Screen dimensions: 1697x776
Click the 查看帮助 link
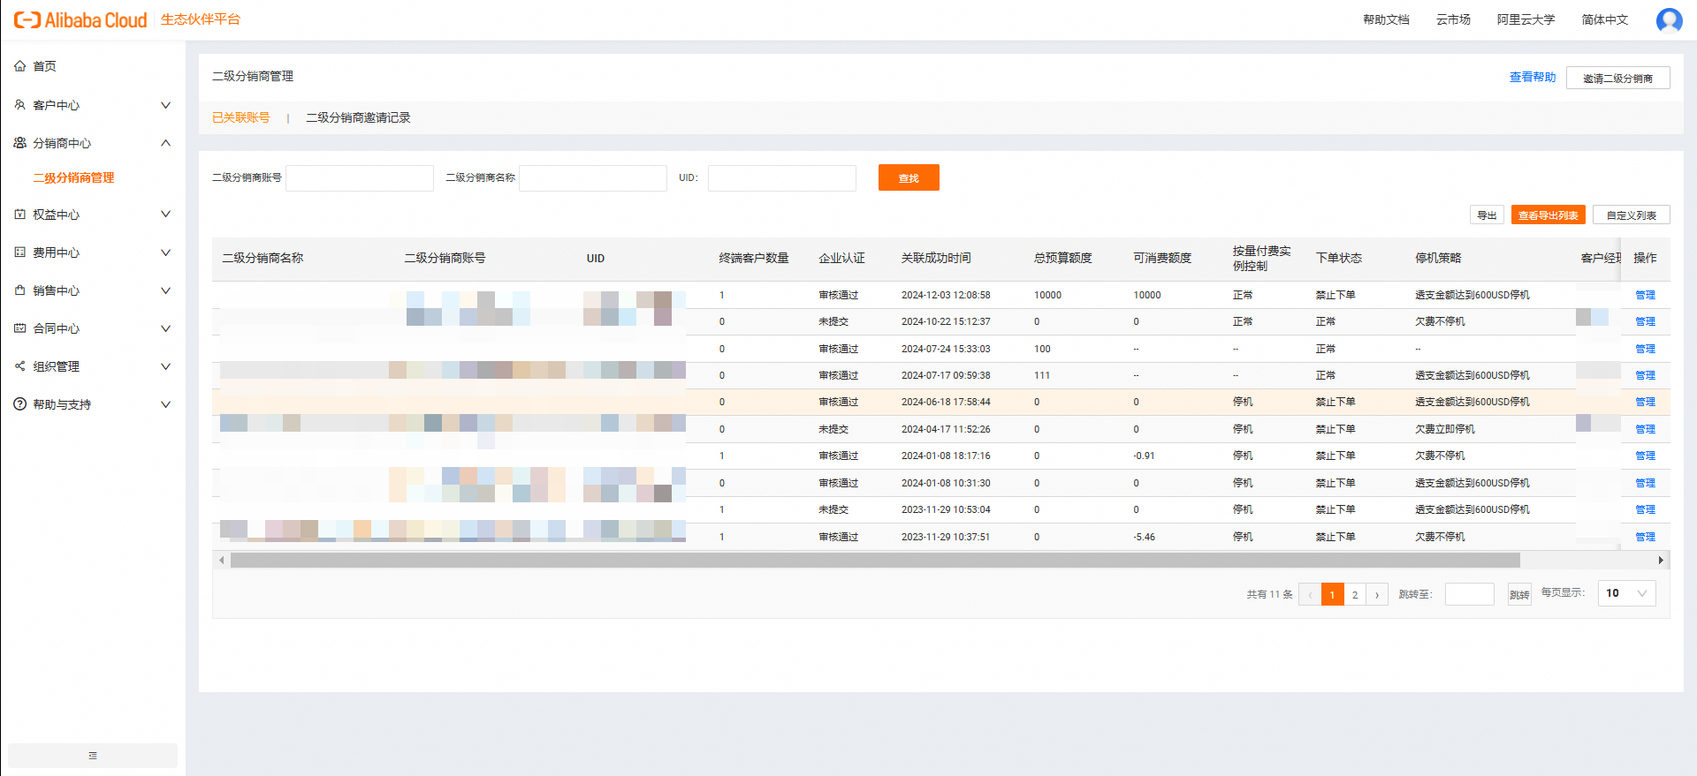[x=1533, y=78]
